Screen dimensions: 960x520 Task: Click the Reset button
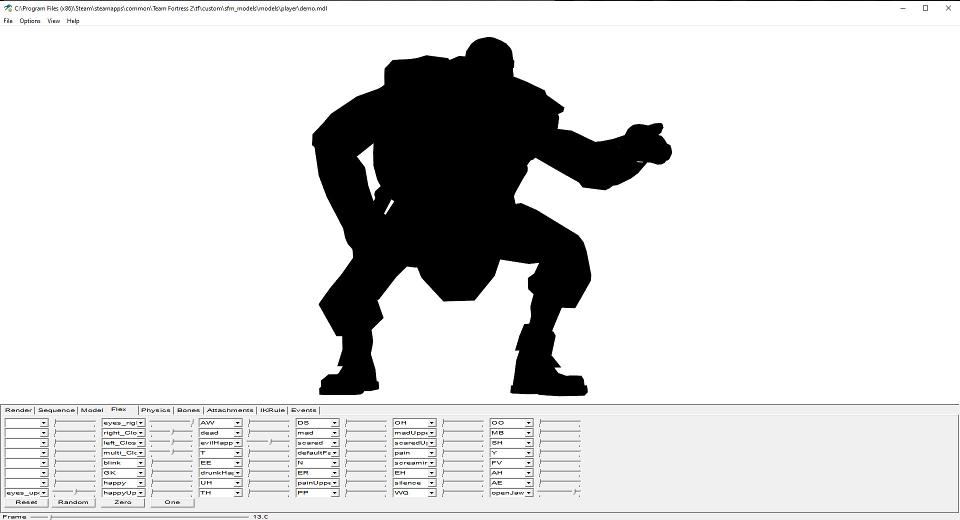click(x=26, y=502)
